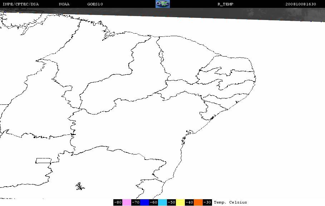Screen dimensions: 325x206
Task: Click the -30 legend value
Action: click(207, 202)
